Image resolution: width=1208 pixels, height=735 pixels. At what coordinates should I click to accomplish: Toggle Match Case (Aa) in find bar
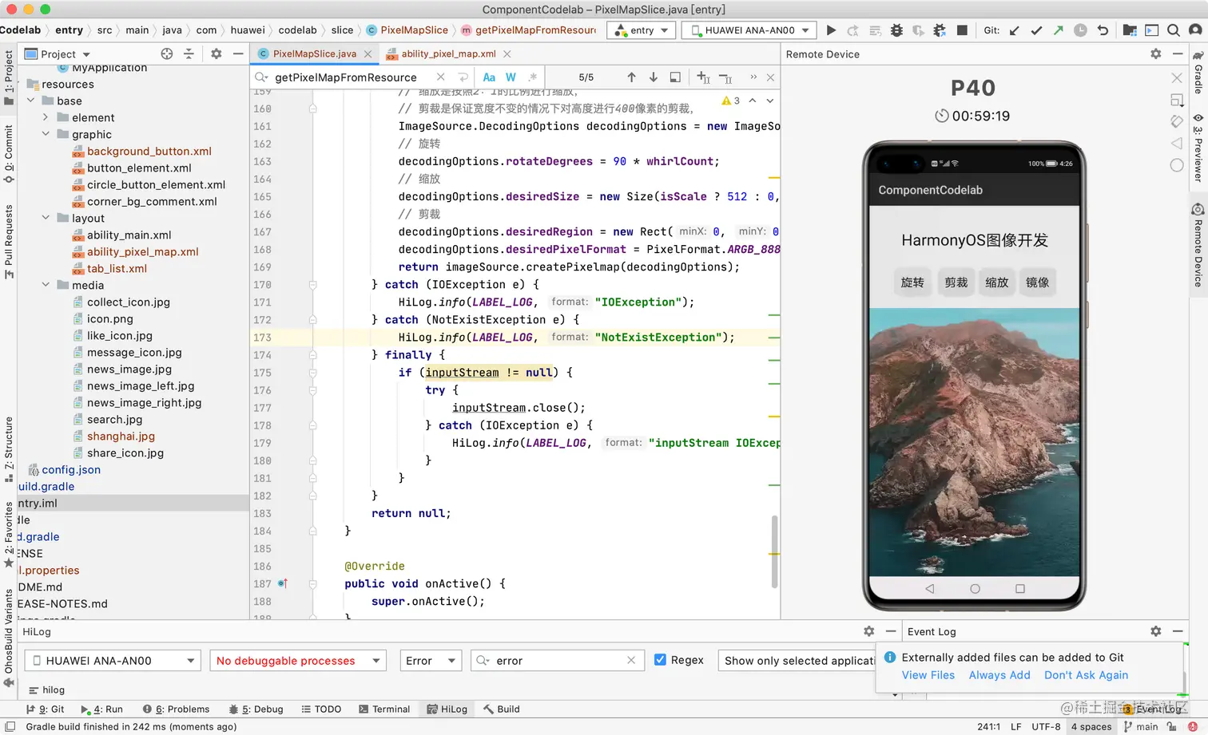[489, 77]
